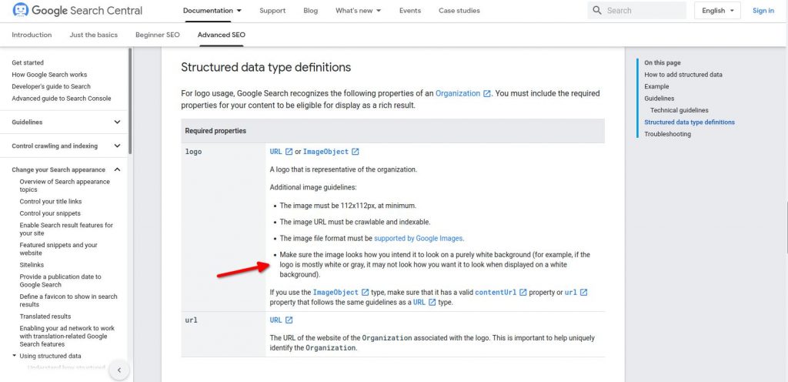The image size is (788, 382).
Task: Open Provide a publication date item
Action: (x=60, y=280)
